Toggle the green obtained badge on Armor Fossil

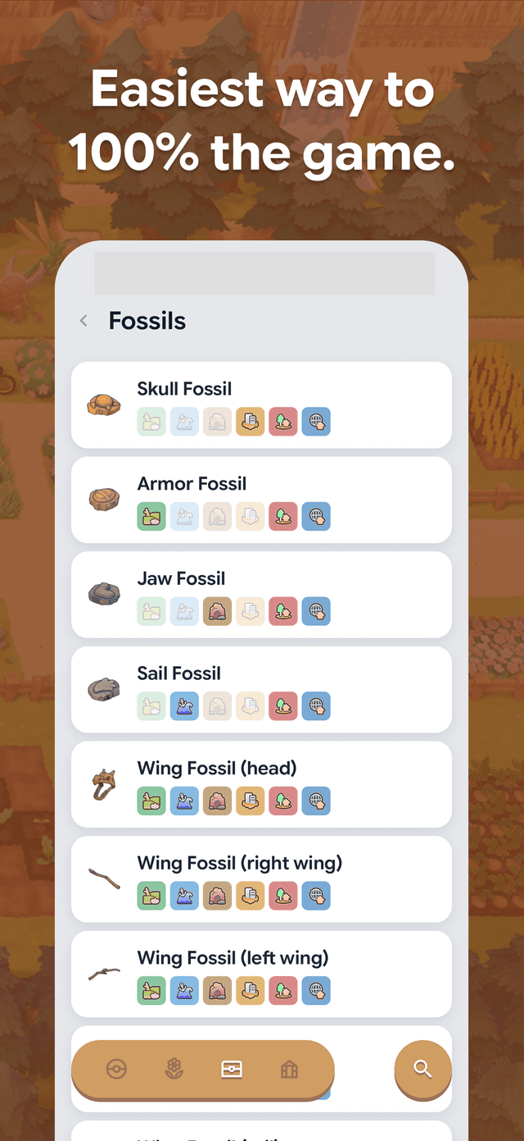pyautogui.click(x=151, y=516)
